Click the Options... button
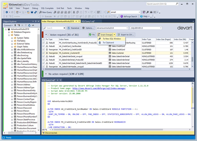This screenshot has height=141, width=197. 88,28
